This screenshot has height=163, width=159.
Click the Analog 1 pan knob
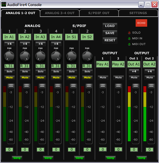pyautogui.click(x=9, y=56)
